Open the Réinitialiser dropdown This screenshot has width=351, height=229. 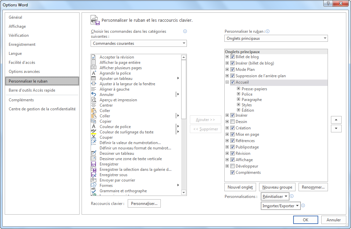click(275, 197)
